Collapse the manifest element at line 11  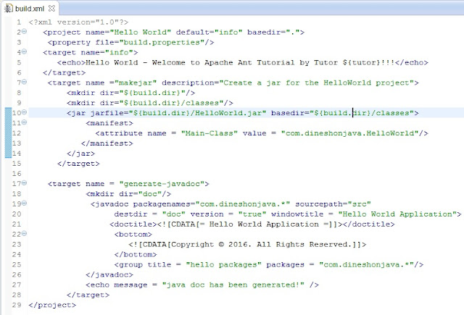coord(24,122)
